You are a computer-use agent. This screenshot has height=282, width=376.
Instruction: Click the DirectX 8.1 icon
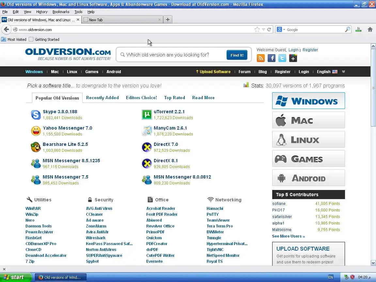point(147,164)
